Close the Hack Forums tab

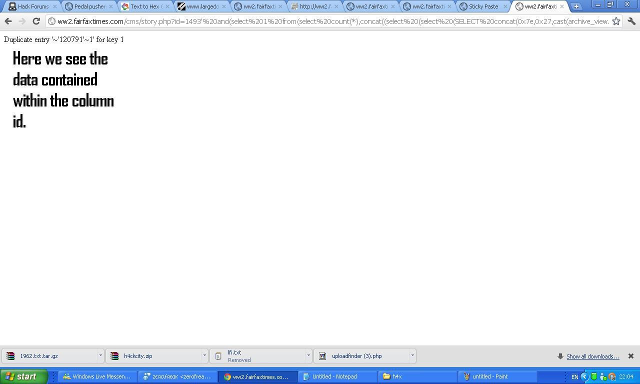point(54,6)
